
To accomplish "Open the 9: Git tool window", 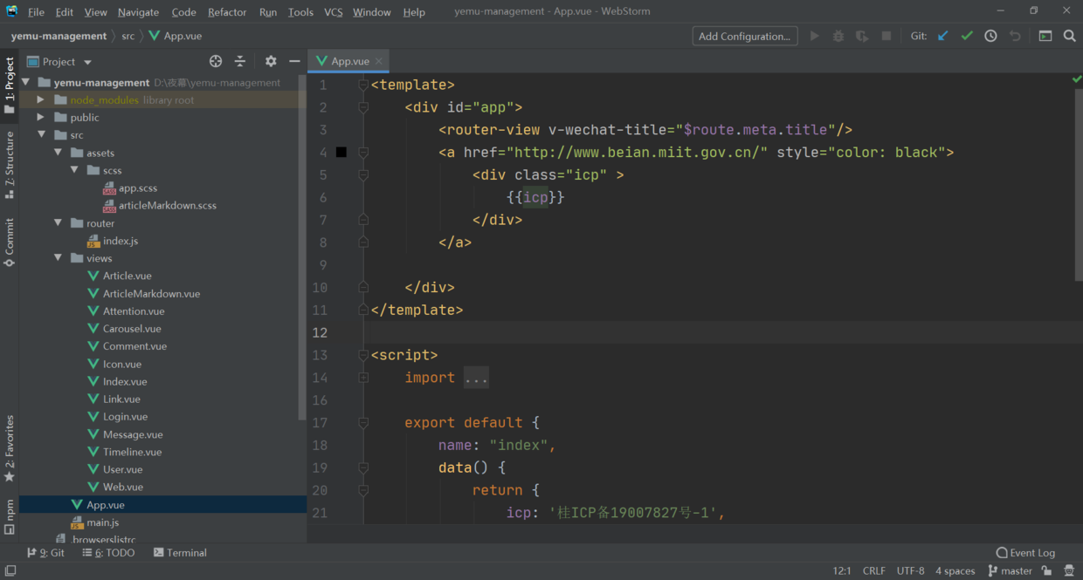I will pyautogui.click(x=45, y=553).
